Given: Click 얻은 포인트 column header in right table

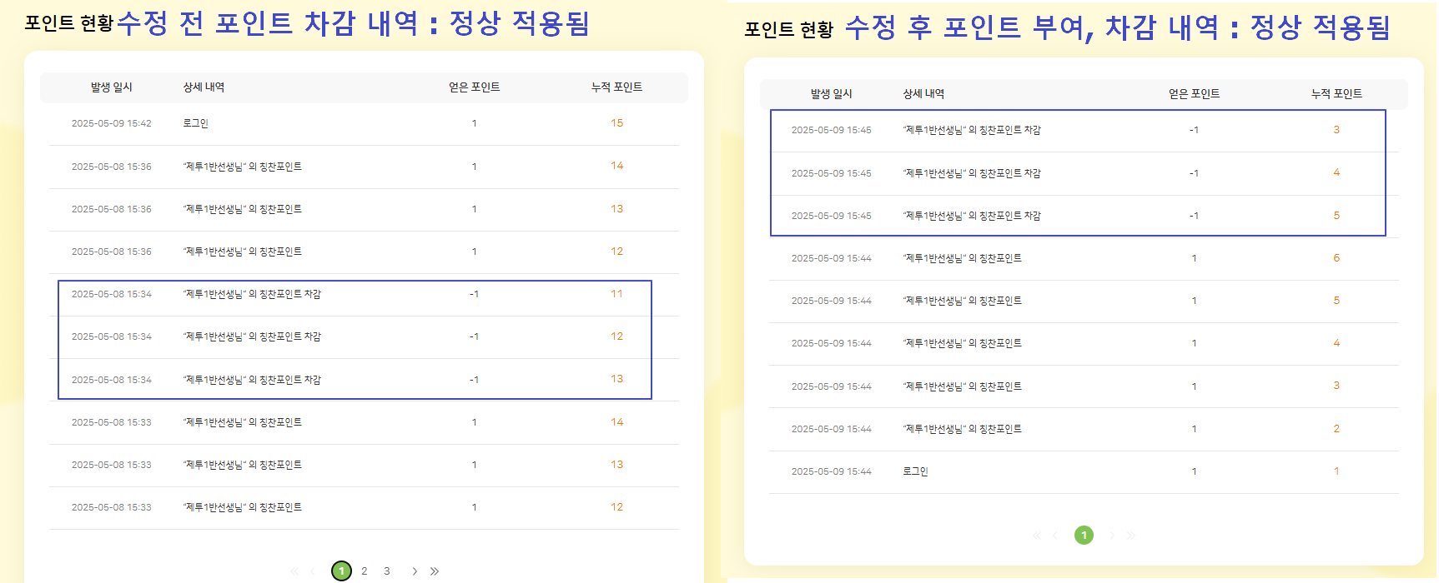Looking at the screenshot, I should (1194, 94).
